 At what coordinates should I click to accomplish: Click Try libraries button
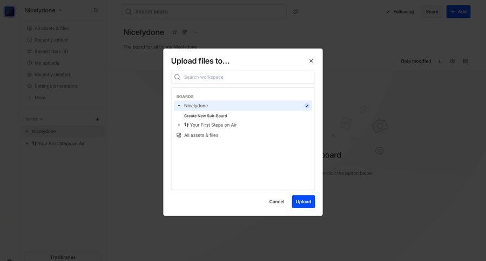pyautogui.click(x=63, y=257)
